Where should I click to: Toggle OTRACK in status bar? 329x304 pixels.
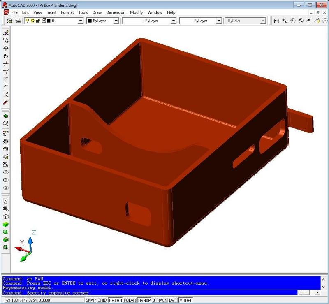click(x=160, y=300)
